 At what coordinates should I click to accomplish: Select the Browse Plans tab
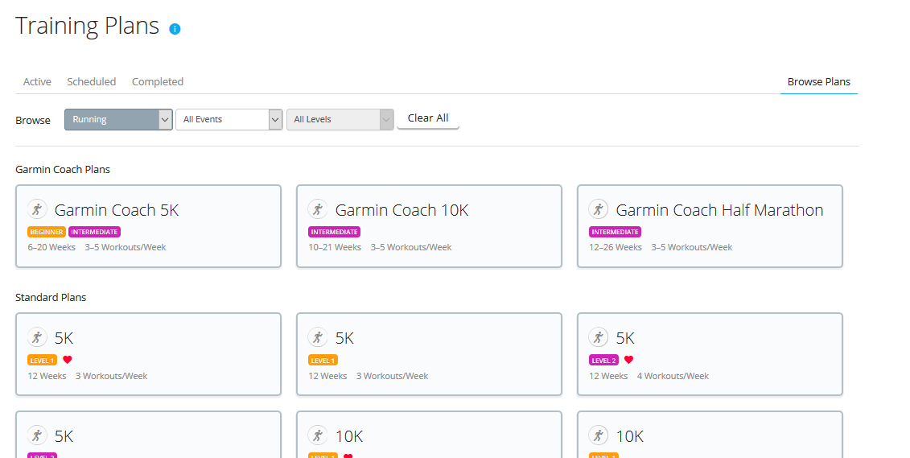tap(819, 82)
